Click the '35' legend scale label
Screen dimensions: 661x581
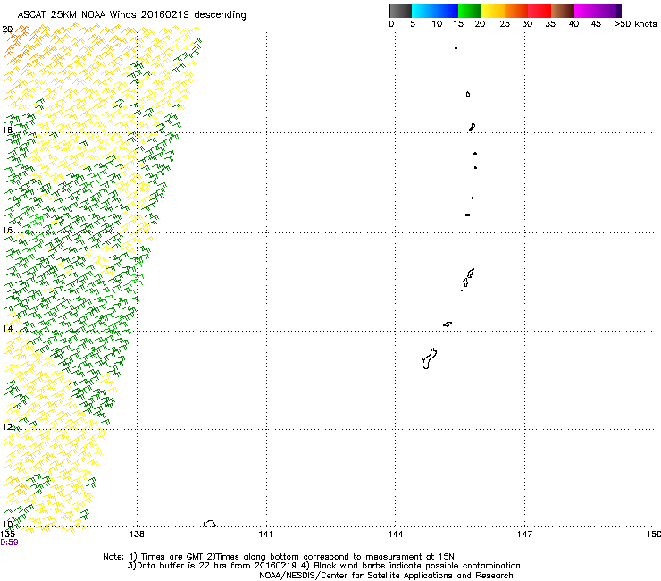click(x=550, y=24)
